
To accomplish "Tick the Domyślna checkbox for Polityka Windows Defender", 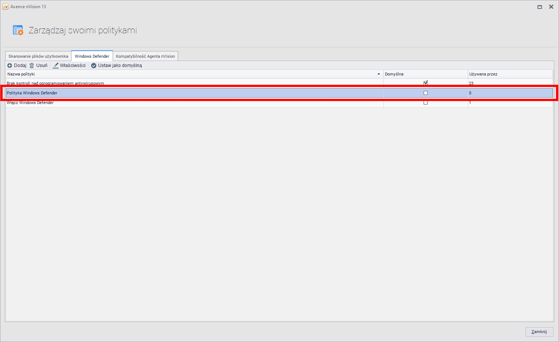I will pos(426,93).
